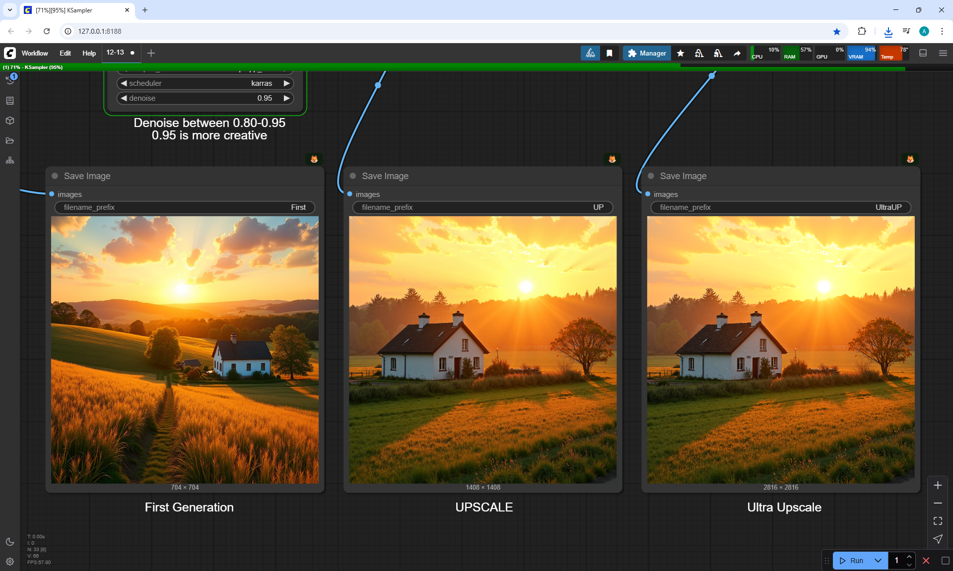Click the share arrow icon in toolbar
This screenshot has width=953, height=571.
coord(737,53)
